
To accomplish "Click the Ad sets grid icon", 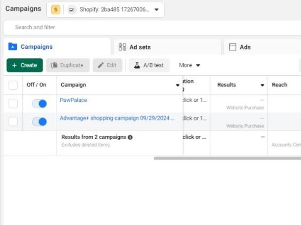I will (122, 47).
